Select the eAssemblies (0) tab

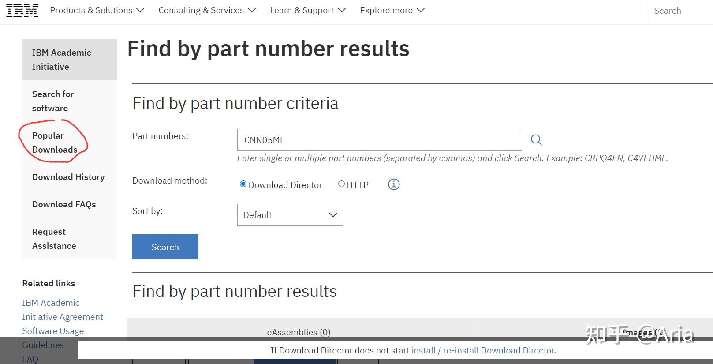coord(299,332)
